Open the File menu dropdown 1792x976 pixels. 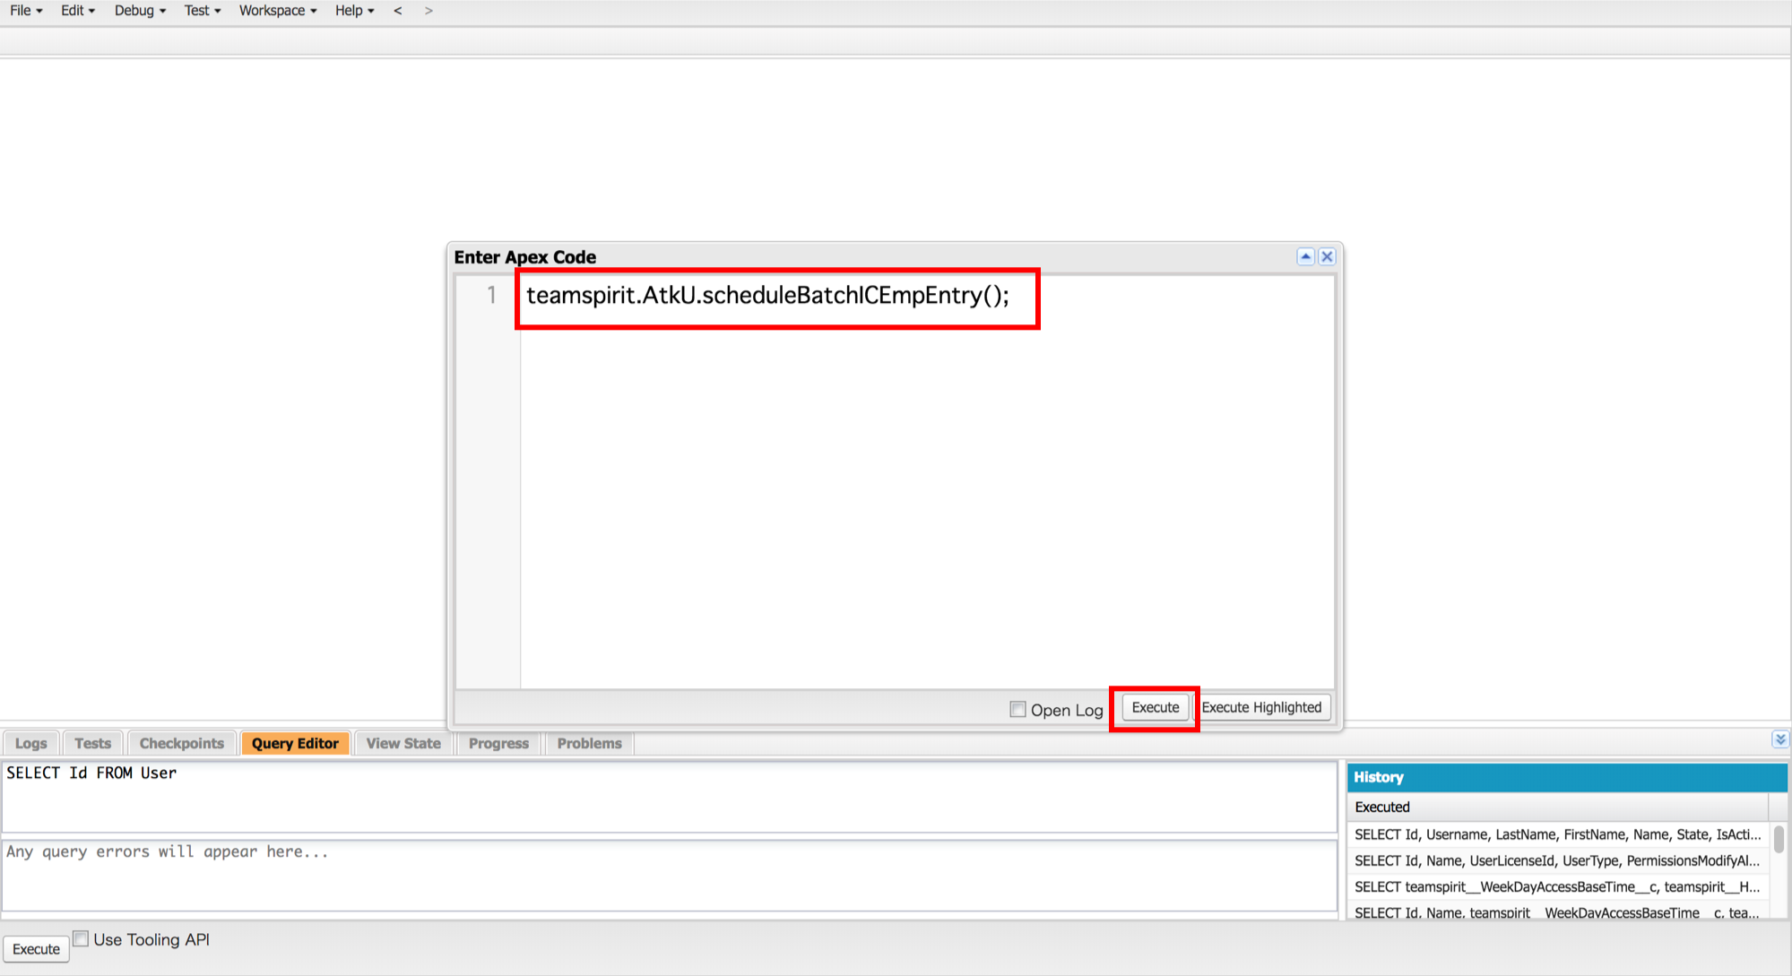26,11
